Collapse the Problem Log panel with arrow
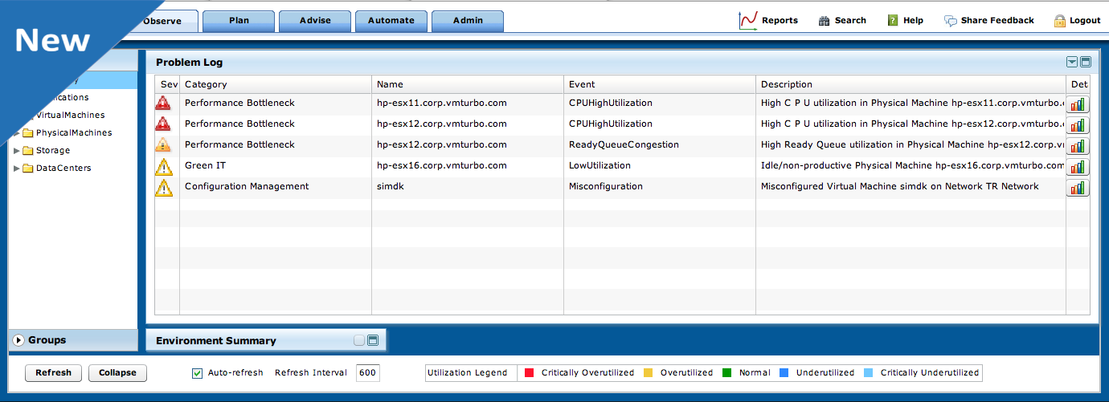This screenshot has height=402, width=1109. (x=1071, y=63)
